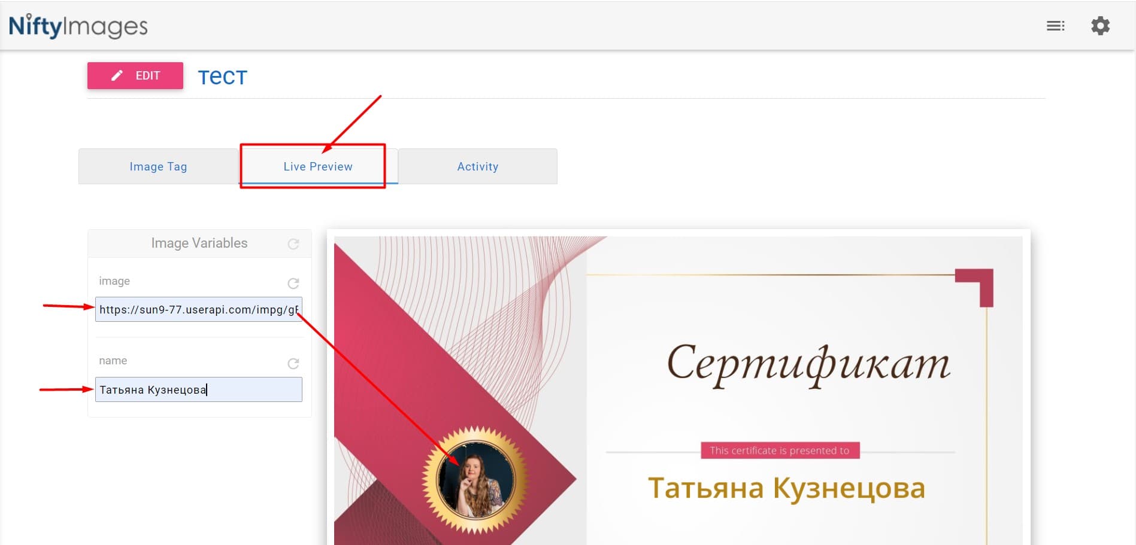Open the settings gear icon
Image resolution: width=1136 pixels, height=545 pixels.
pos(1100,26)
